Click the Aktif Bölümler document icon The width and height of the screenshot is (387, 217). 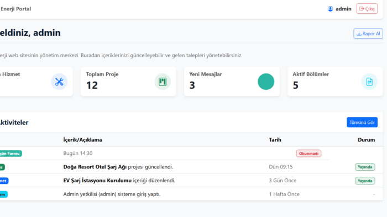point(369,82)
